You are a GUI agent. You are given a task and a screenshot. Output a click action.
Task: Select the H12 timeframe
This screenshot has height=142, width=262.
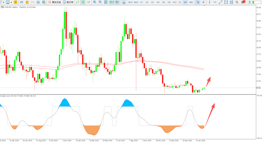coord(175,2)
